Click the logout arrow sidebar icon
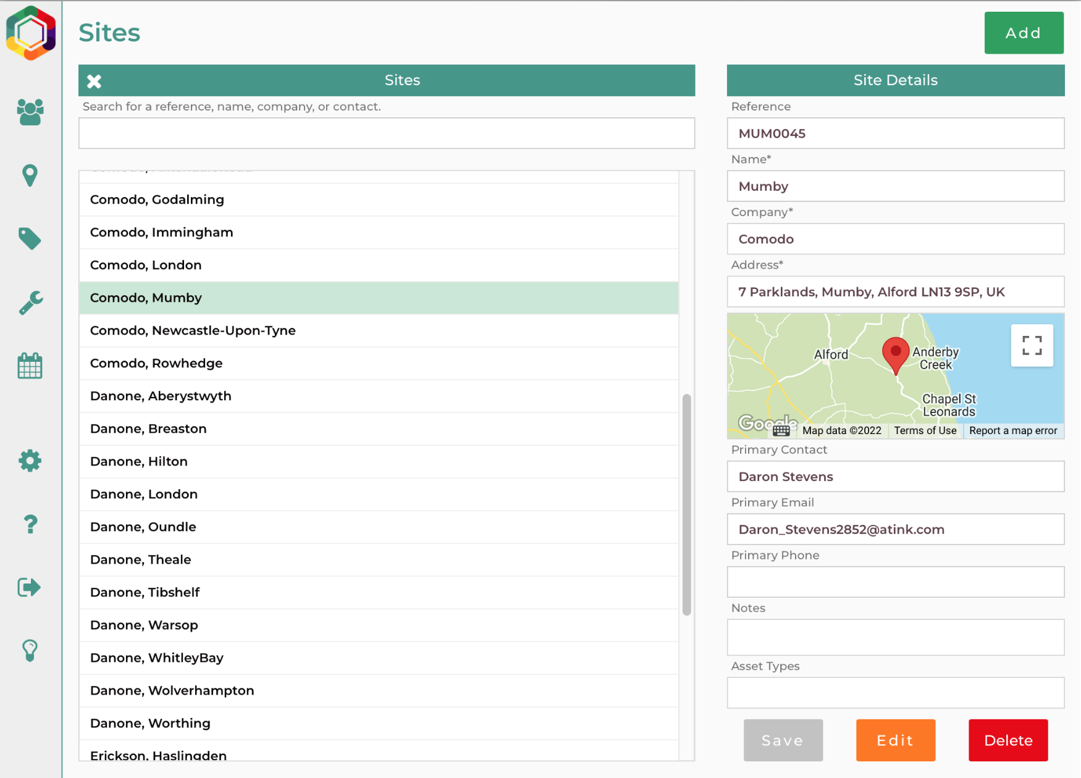 (x=29, y=587)
